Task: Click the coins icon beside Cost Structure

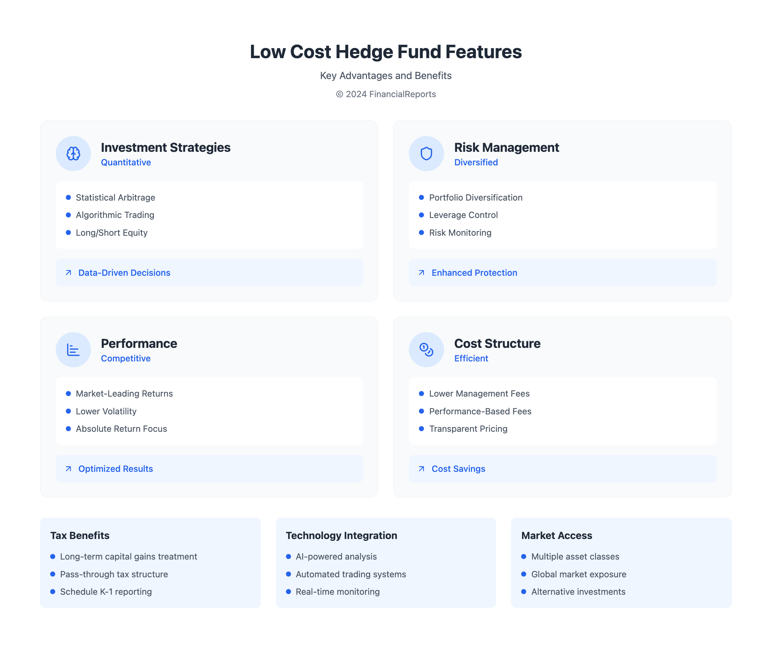Action: pos(426,350)
